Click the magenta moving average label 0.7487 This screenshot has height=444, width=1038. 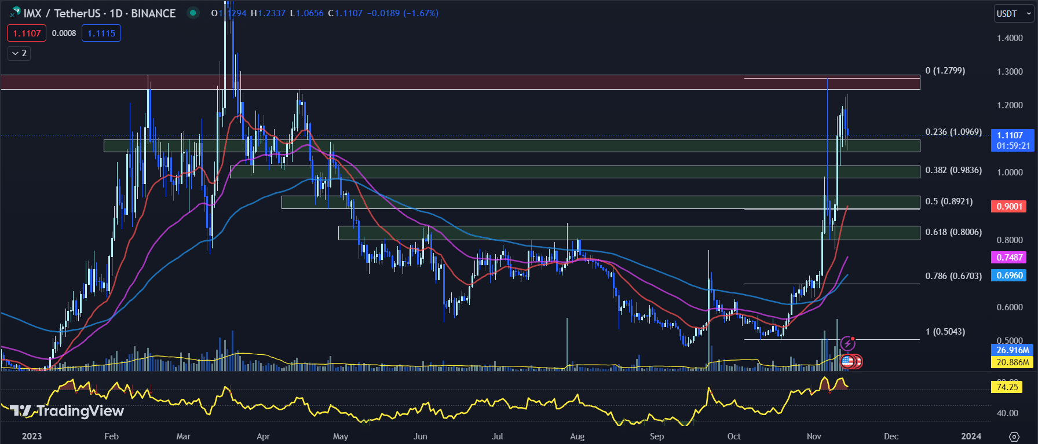[1008, 258]
